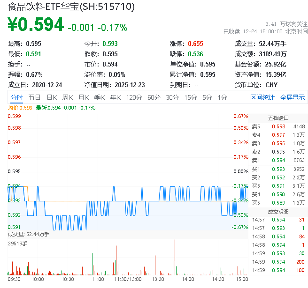Select the 买1 order book row
The height and width of the screenshot is (288, 308).
(278, 169)
